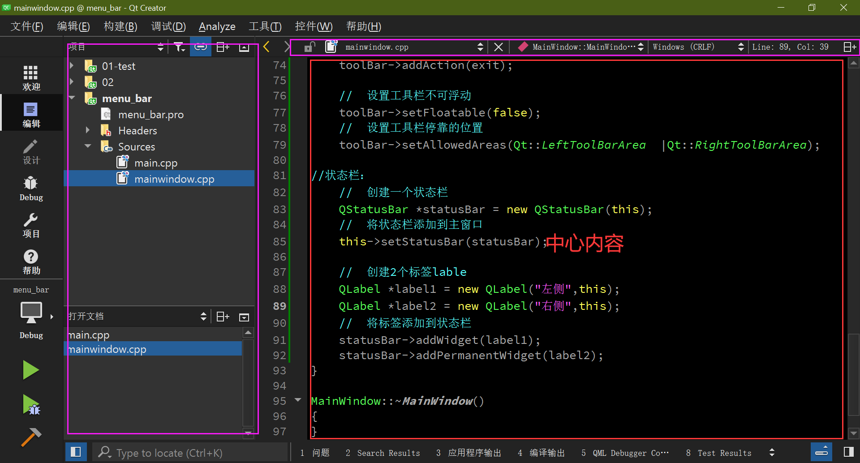Open the Windows (CRLF) line ending dropdown

tap(740, 47)
